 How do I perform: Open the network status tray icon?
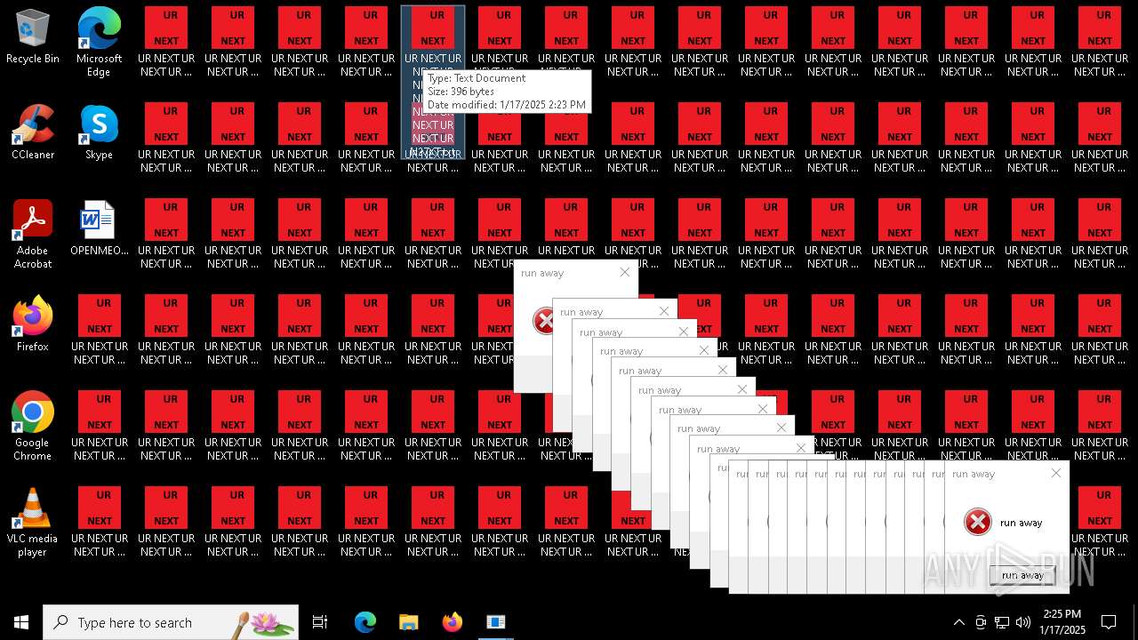[x=1002, y=622]
